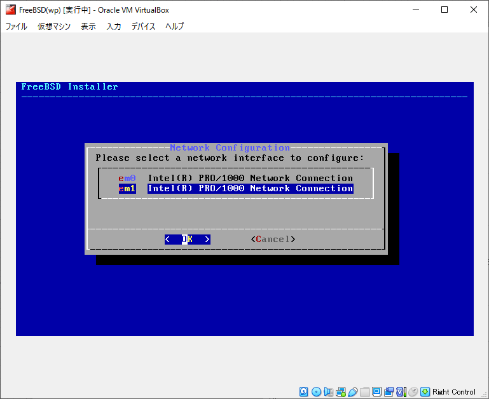Click the USB devices status icon
489x399 pixels.
tap(353, 391)
